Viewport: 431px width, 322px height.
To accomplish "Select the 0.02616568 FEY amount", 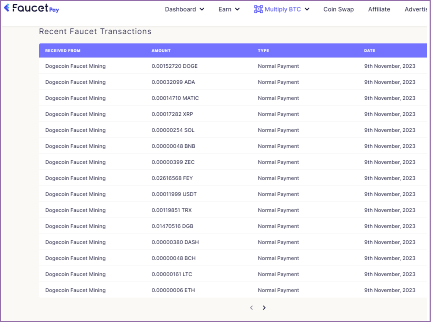I will pyautogui.click(x=172, y=178).
